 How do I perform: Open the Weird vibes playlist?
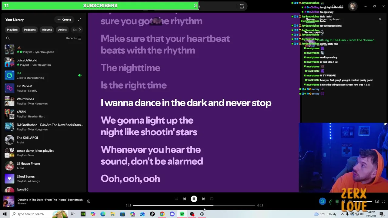[44, 101]
